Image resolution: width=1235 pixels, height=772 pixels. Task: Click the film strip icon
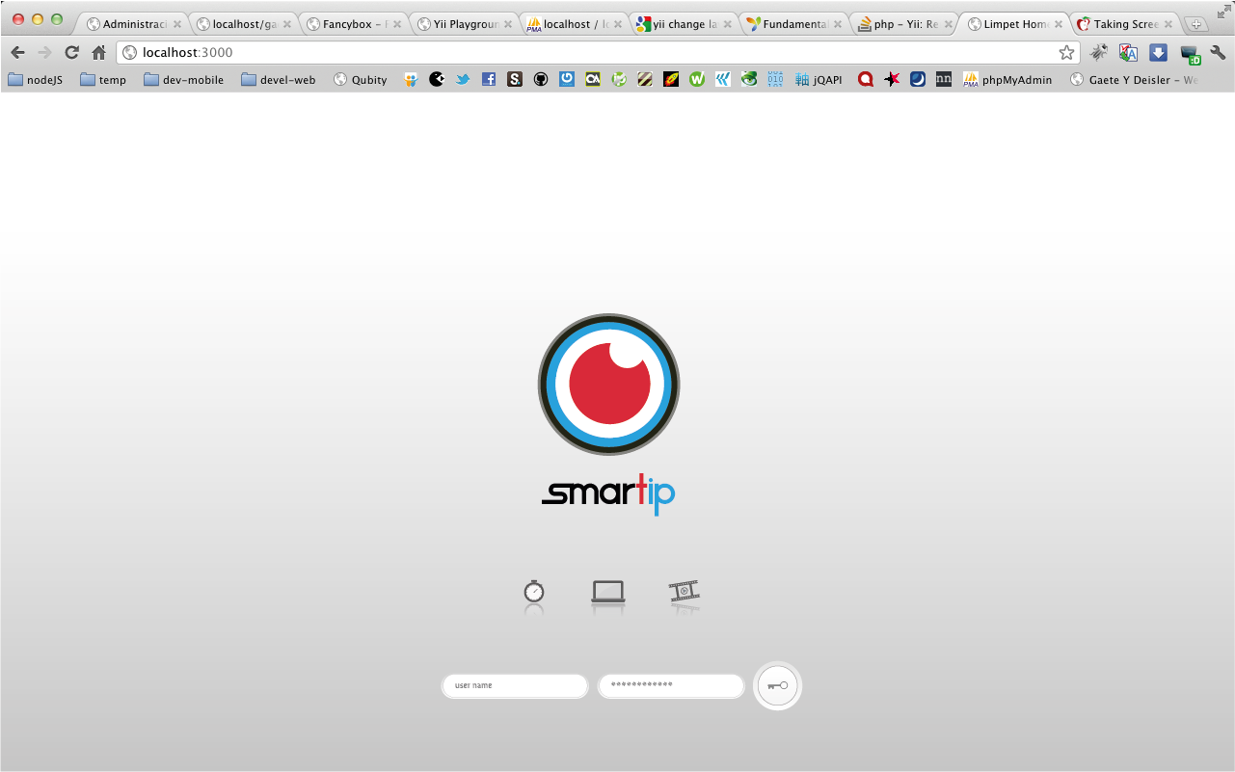(x=685, y=591)
